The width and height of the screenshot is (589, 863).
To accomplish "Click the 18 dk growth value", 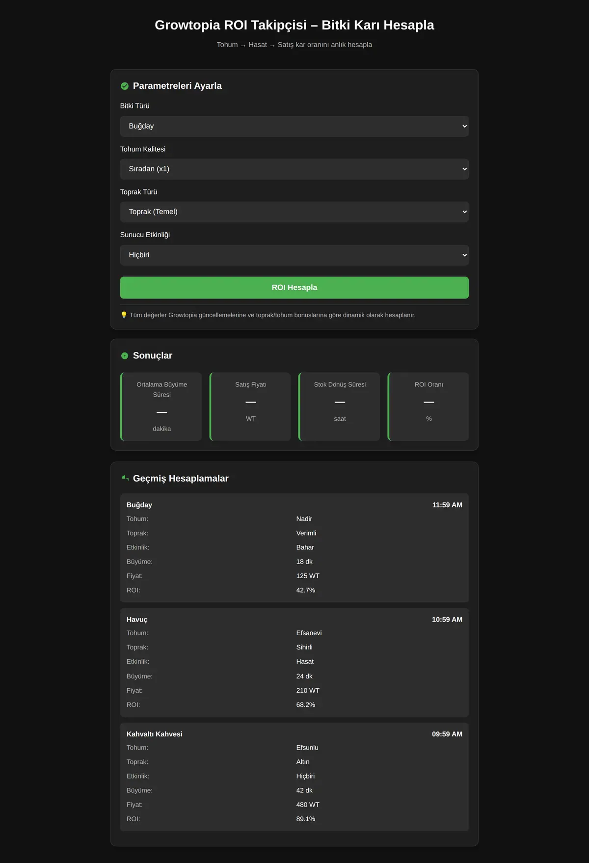I will coord(304,562).
